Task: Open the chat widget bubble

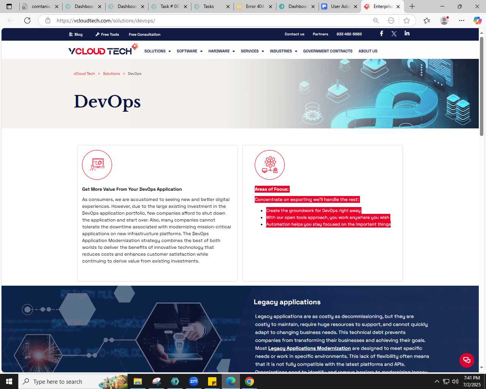Action: pyautogui.click(x=467, y=360)
